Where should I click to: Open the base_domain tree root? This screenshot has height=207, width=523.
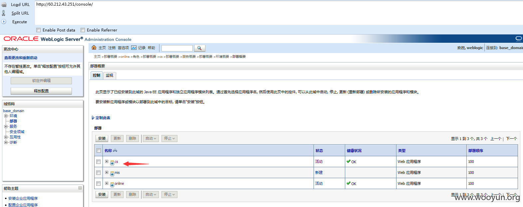point(14,111)
